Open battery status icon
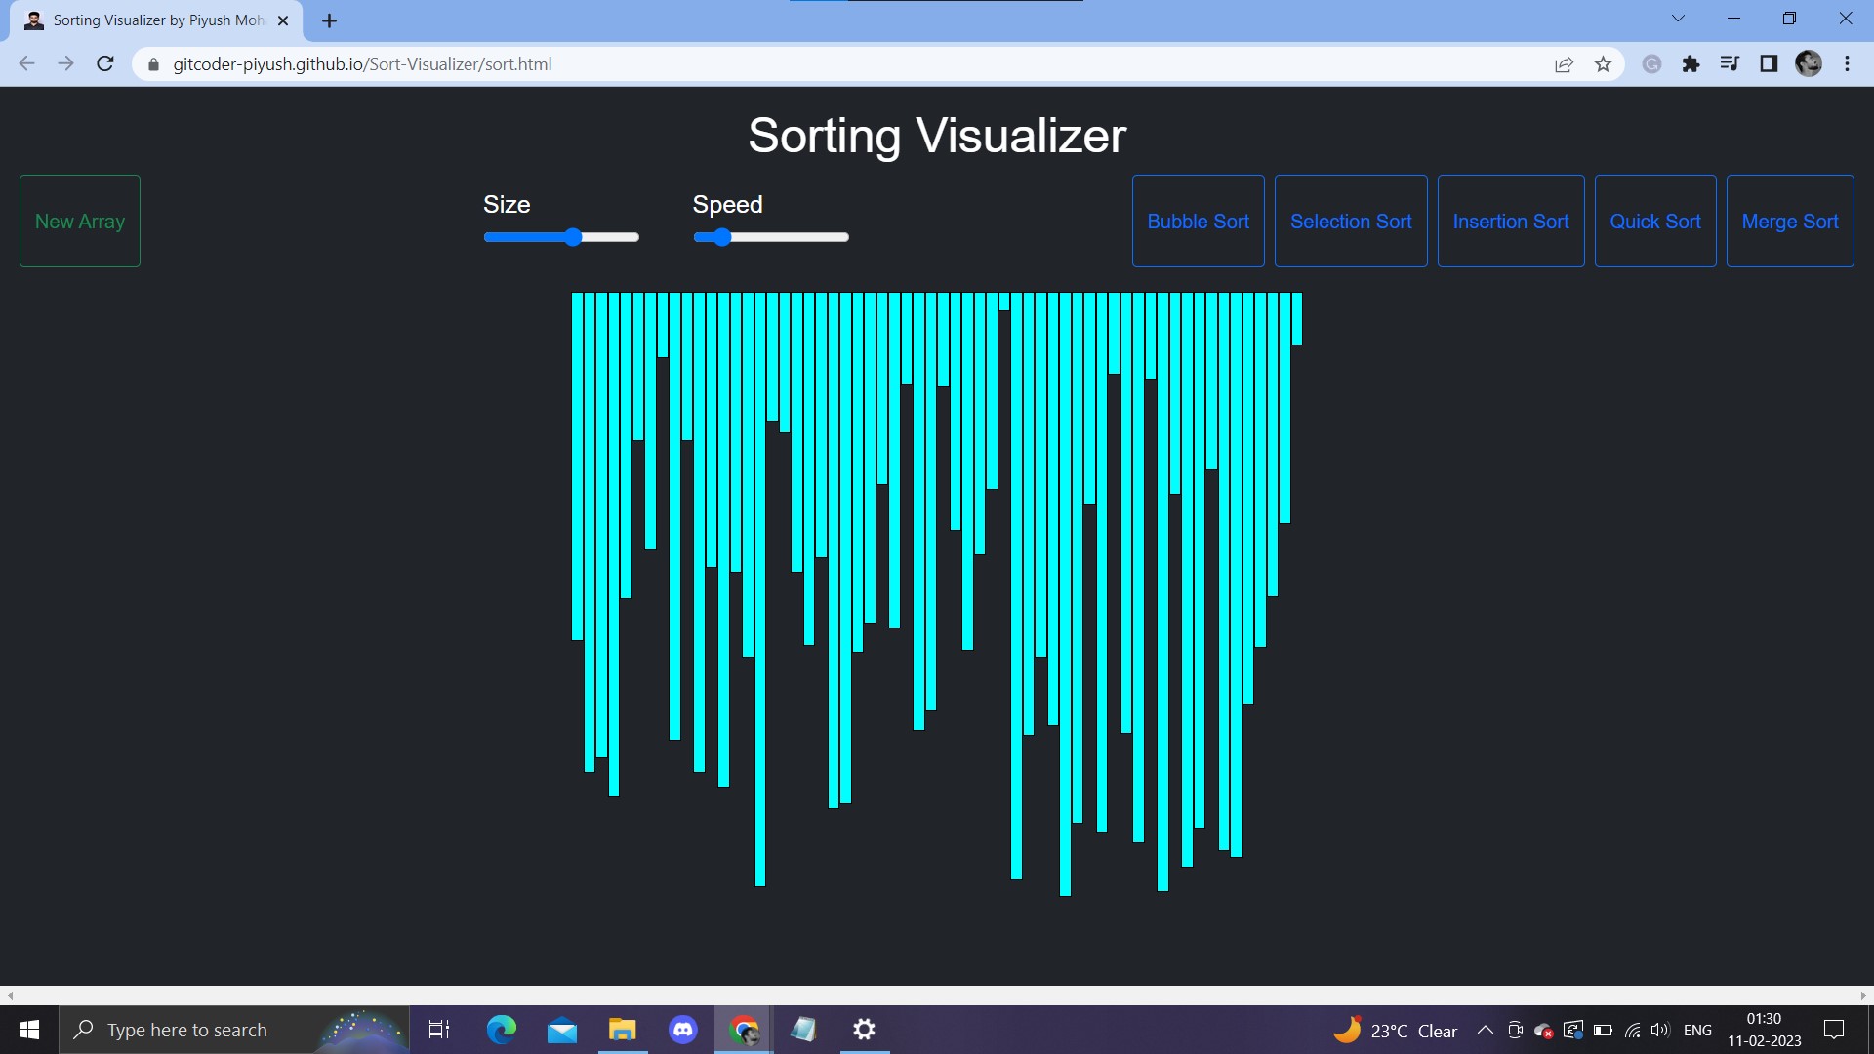Viewport: 1874px width, 1054px height. pyautogui.click(x=1603, y=1030)
